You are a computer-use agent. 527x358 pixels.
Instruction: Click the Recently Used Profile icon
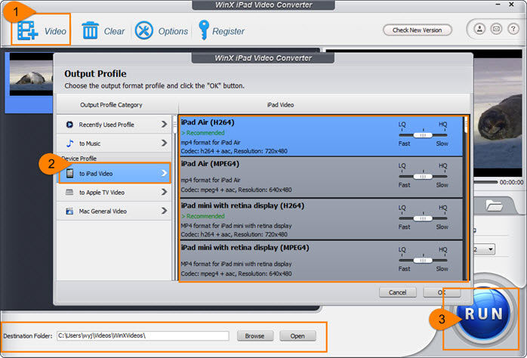(69, 125)
